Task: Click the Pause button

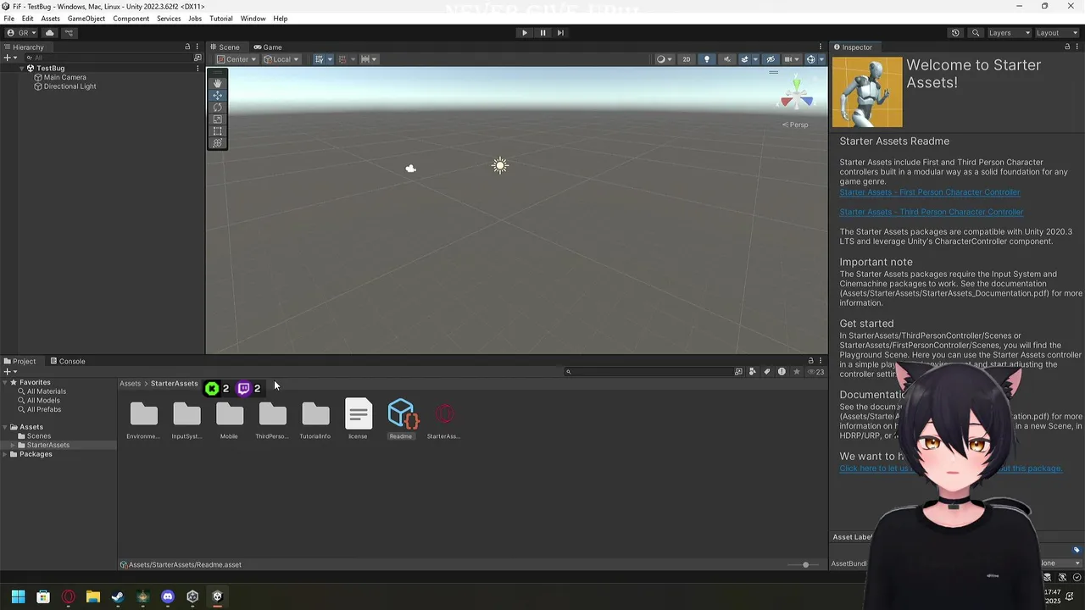Action: tap(542, 33)
